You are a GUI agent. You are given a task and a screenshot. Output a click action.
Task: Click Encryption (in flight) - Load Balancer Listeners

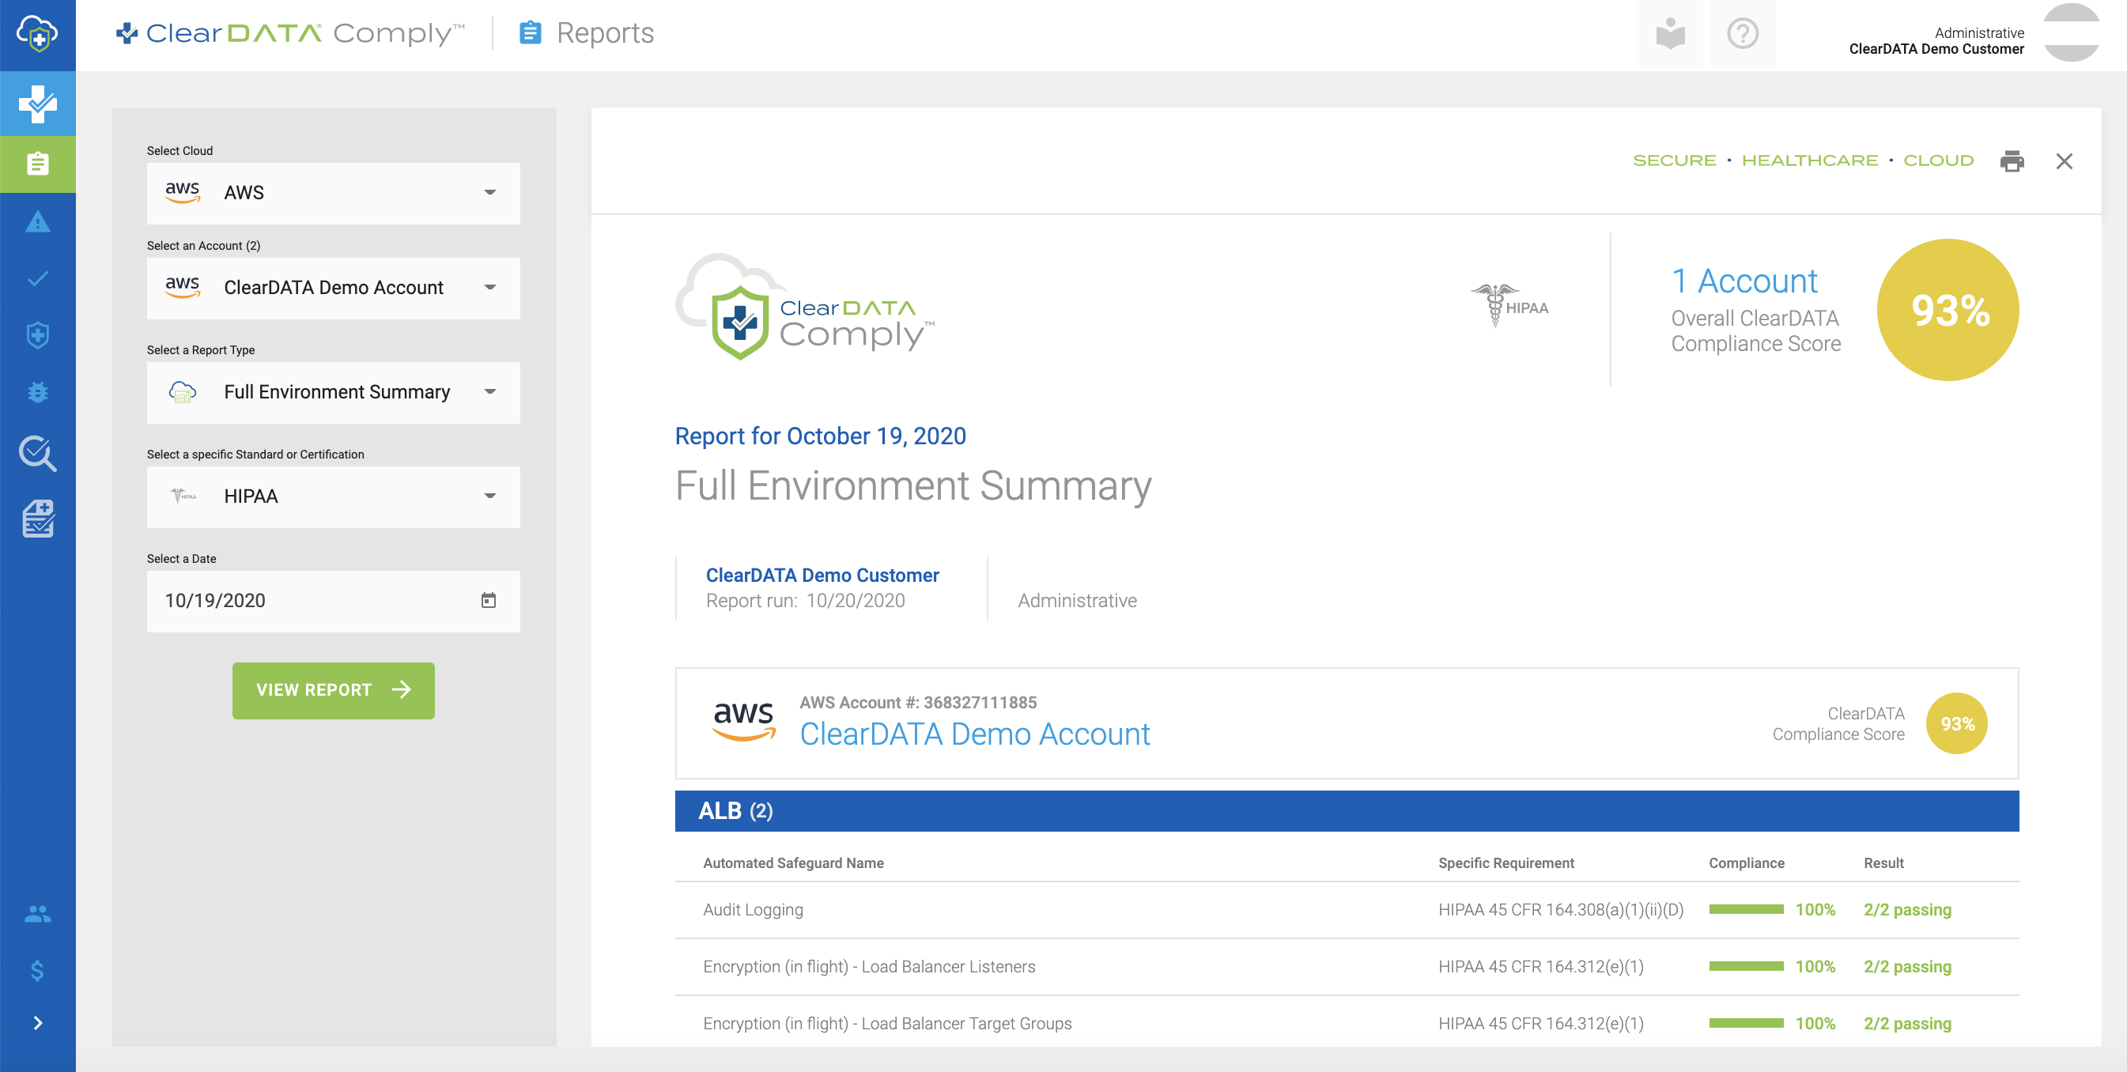point(869,966)
